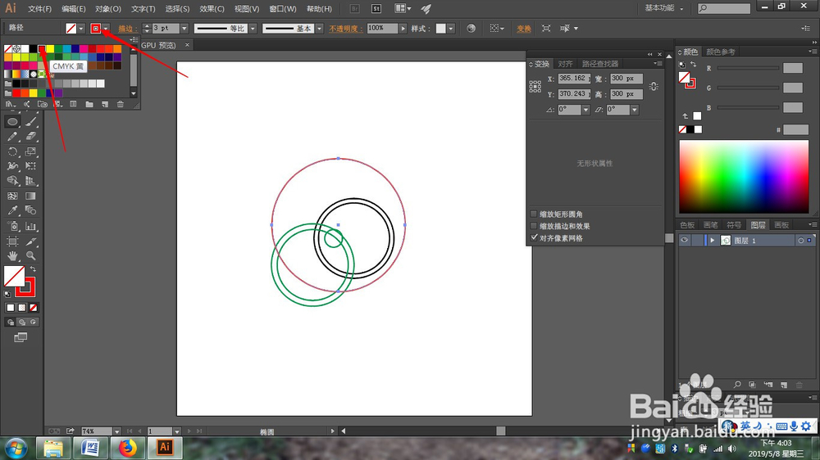
Task: Select the Pencil tool
Action: [x=12, y=137]
